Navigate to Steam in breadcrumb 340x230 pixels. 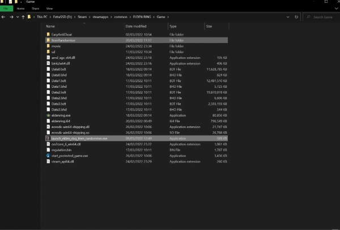[82, 17]
